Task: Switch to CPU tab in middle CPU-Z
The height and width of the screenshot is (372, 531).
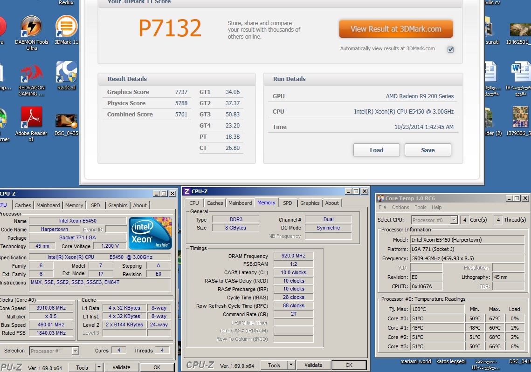Action: [194, 203]
